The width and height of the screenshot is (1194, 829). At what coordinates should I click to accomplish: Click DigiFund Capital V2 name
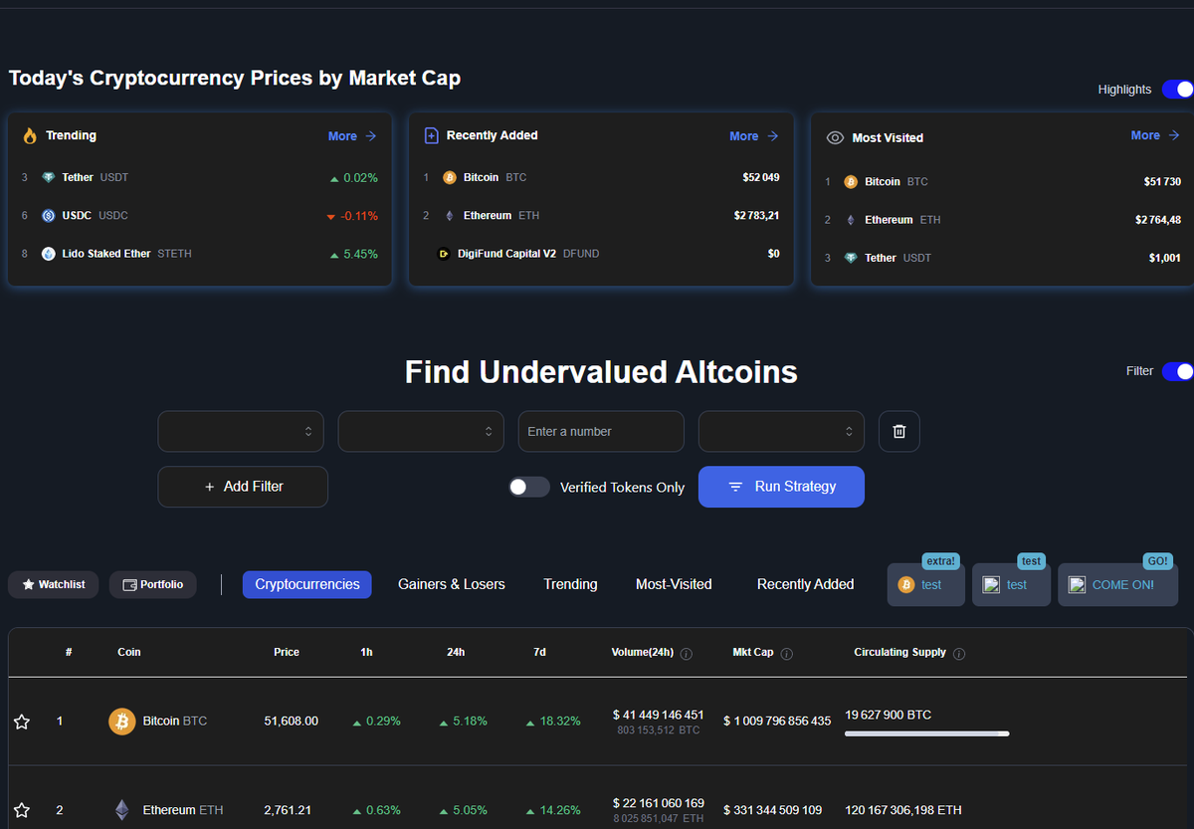pos(506,254)
